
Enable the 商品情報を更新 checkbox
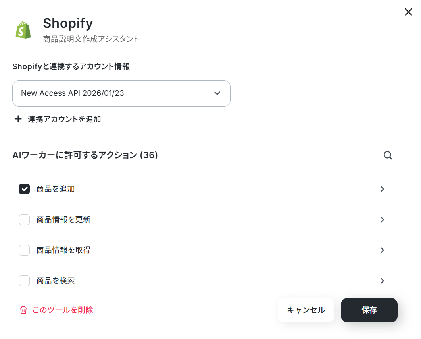click(25, 220)
